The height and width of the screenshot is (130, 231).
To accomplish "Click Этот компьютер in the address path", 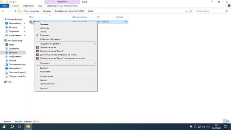I will click(32, 11).
